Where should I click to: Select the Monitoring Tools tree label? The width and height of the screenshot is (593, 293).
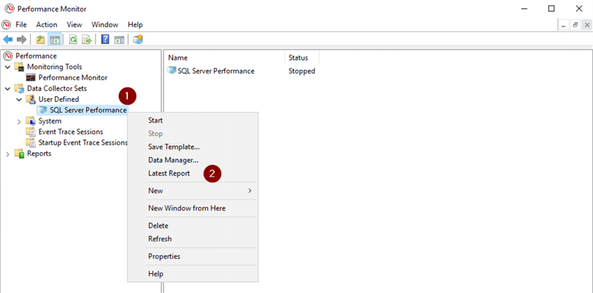coord(55,67)
